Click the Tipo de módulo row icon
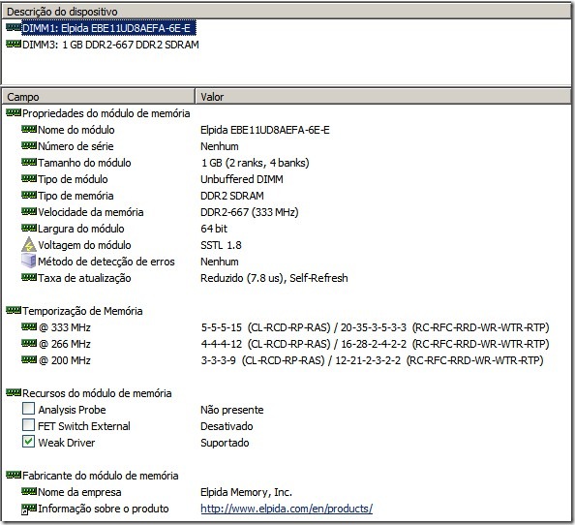The image size is (575, 525). (29, 178)
